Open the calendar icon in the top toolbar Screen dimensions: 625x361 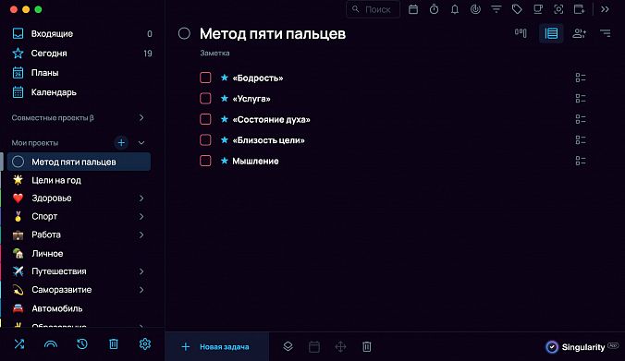(413, 9)
